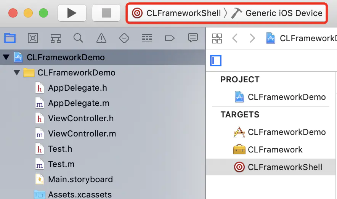Open the Debug navigator

point(147,38)
